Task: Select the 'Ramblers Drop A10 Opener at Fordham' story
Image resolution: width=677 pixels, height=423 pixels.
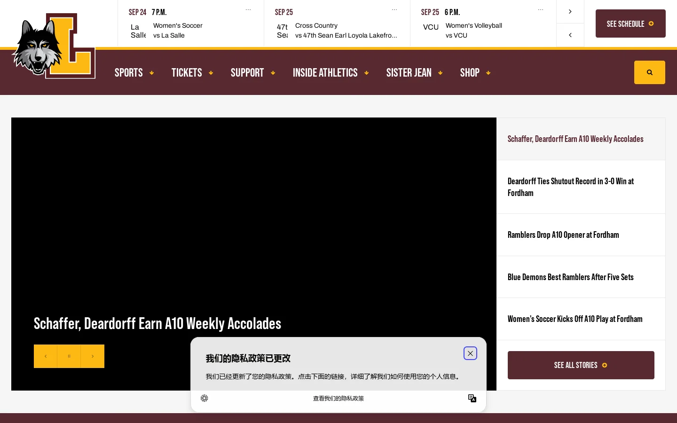Action: click(581, 235)
